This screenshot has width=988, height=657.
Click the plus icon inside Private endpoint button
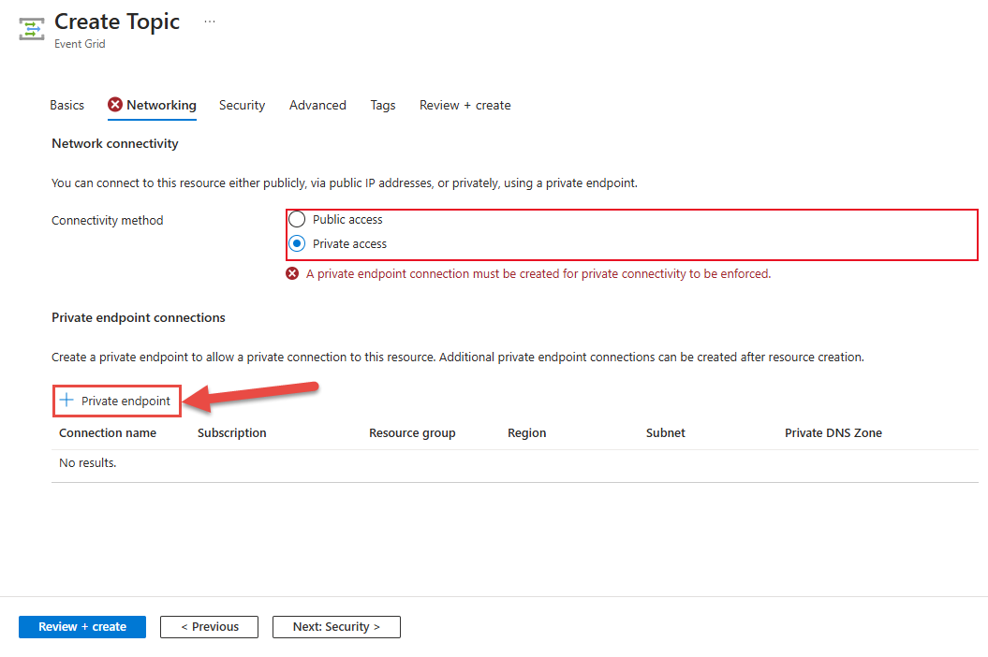66,400
